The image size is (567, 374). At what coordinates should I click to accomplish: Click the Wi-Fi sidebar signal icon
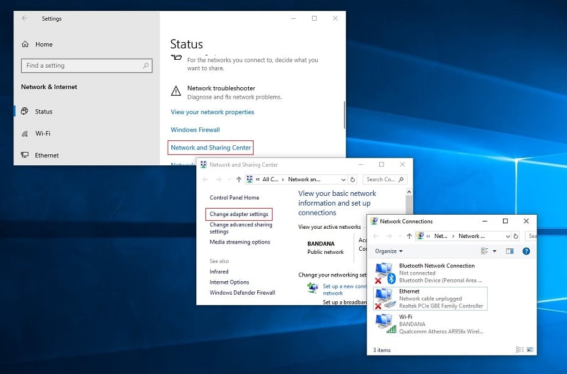(x=24, y=134)
